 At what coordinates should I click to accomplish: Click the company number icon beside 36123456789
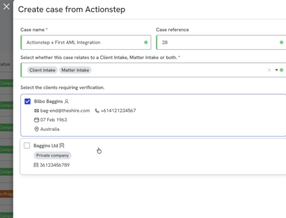36,165
